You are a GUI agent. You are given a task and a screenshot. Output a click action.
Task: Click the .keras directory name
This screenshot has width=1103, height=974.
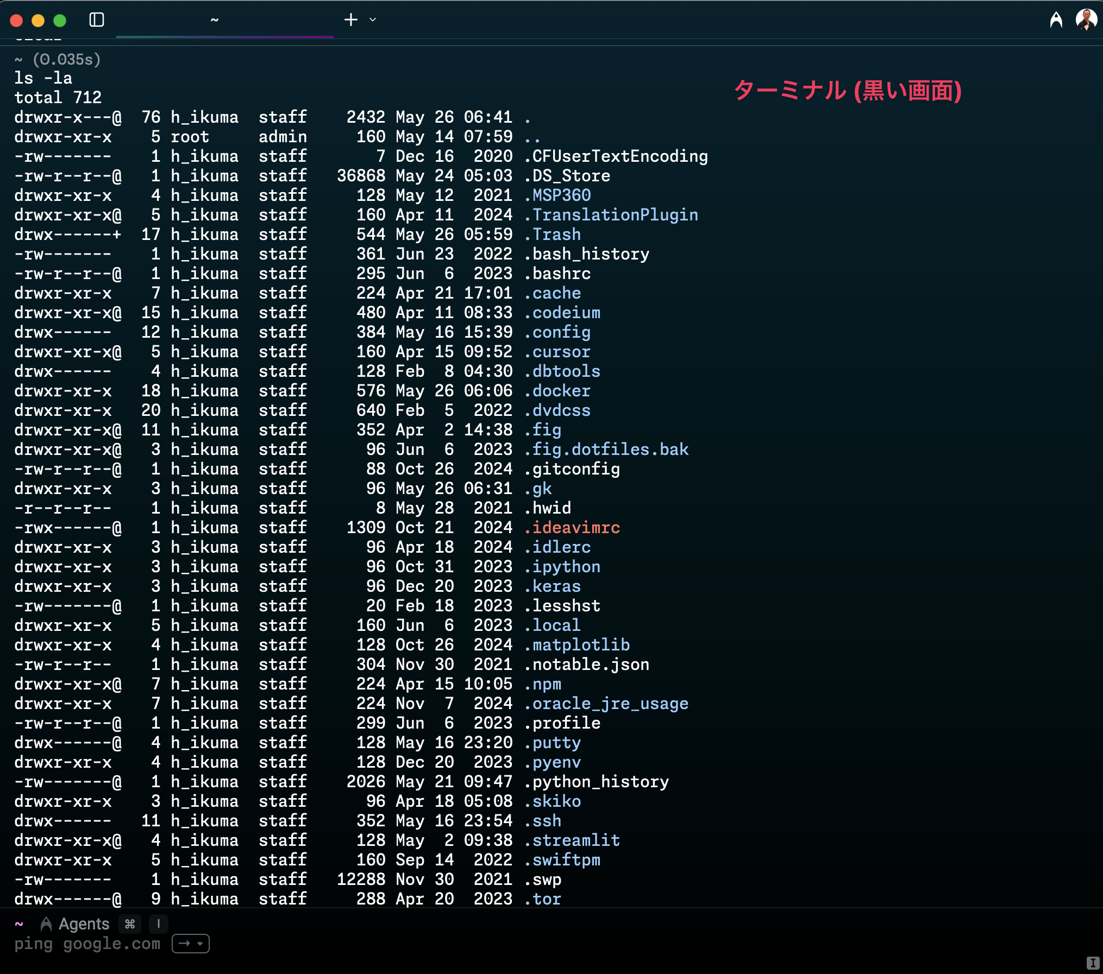[552, 586]
